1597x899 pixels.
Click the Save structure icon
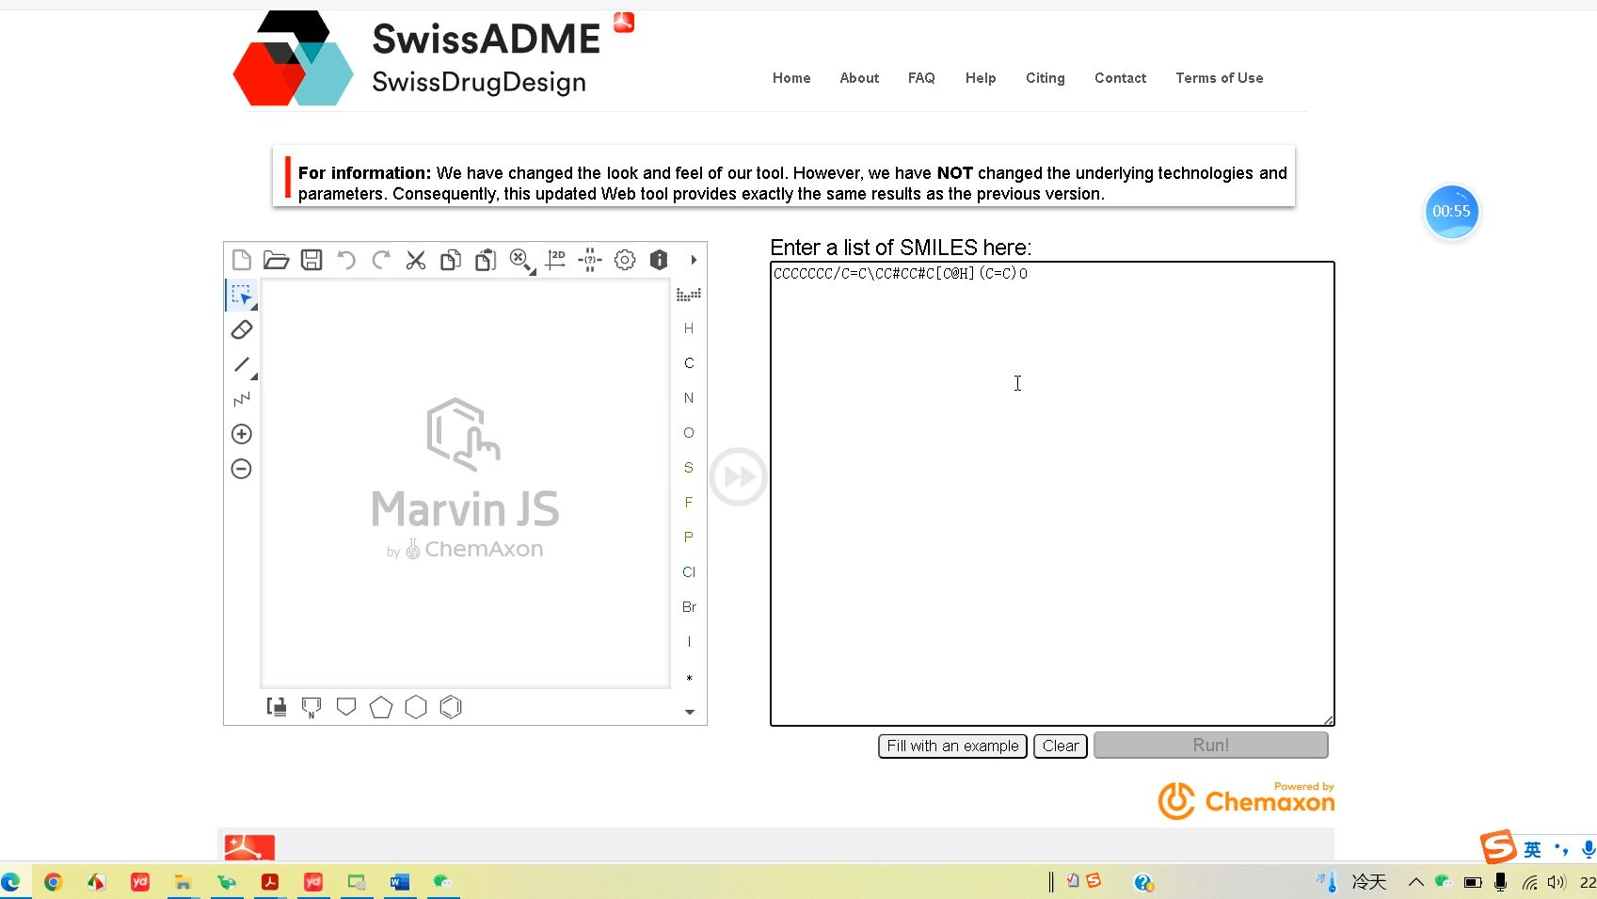(311, 260)
